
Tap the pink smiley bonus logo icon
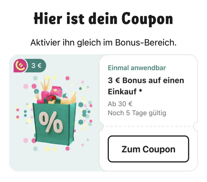[x=20, y=66]
